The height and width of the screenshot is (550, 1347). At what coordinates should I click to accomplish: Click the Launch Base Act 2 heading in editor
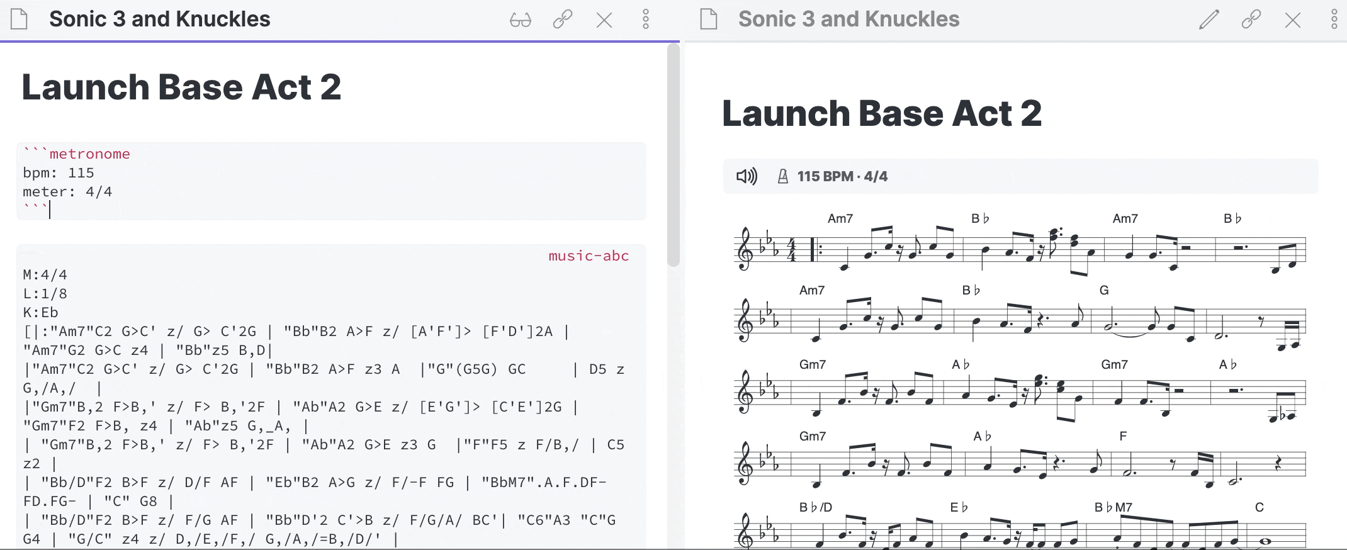[x=181, y=87]
